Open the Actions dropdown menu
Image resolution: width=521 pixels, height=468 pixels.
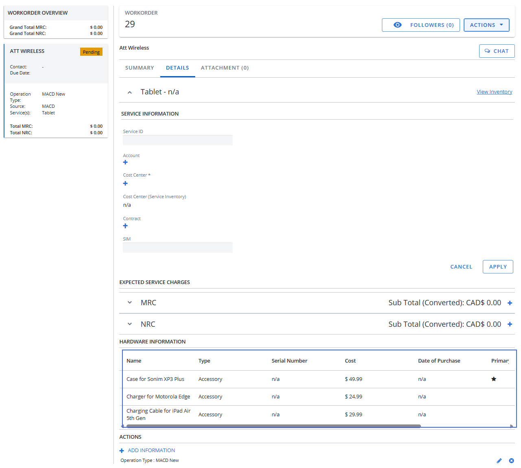click(486, 25)
